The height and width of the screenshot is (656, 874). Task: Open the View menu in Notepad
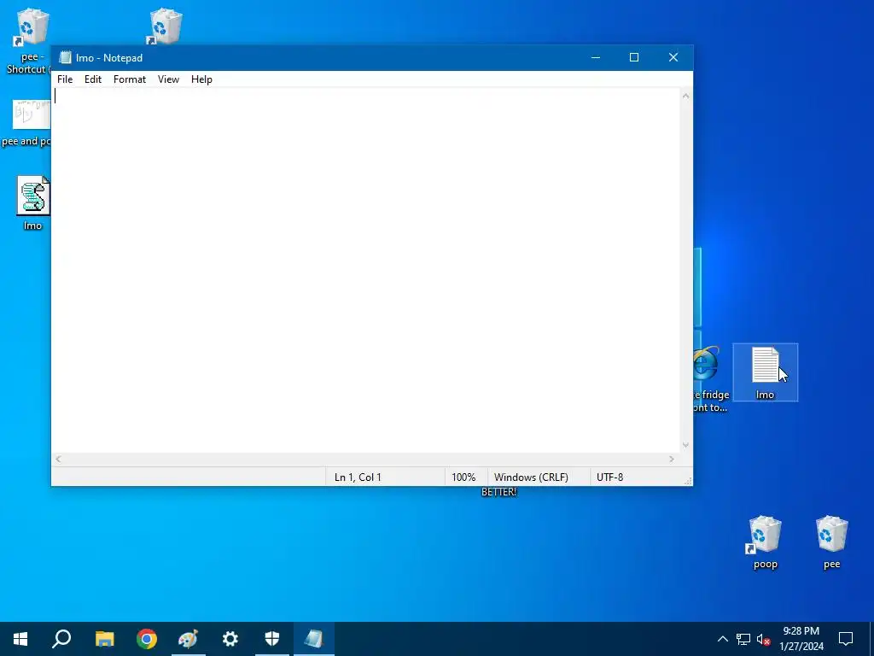pyautogui.click(x=168, y=79)
